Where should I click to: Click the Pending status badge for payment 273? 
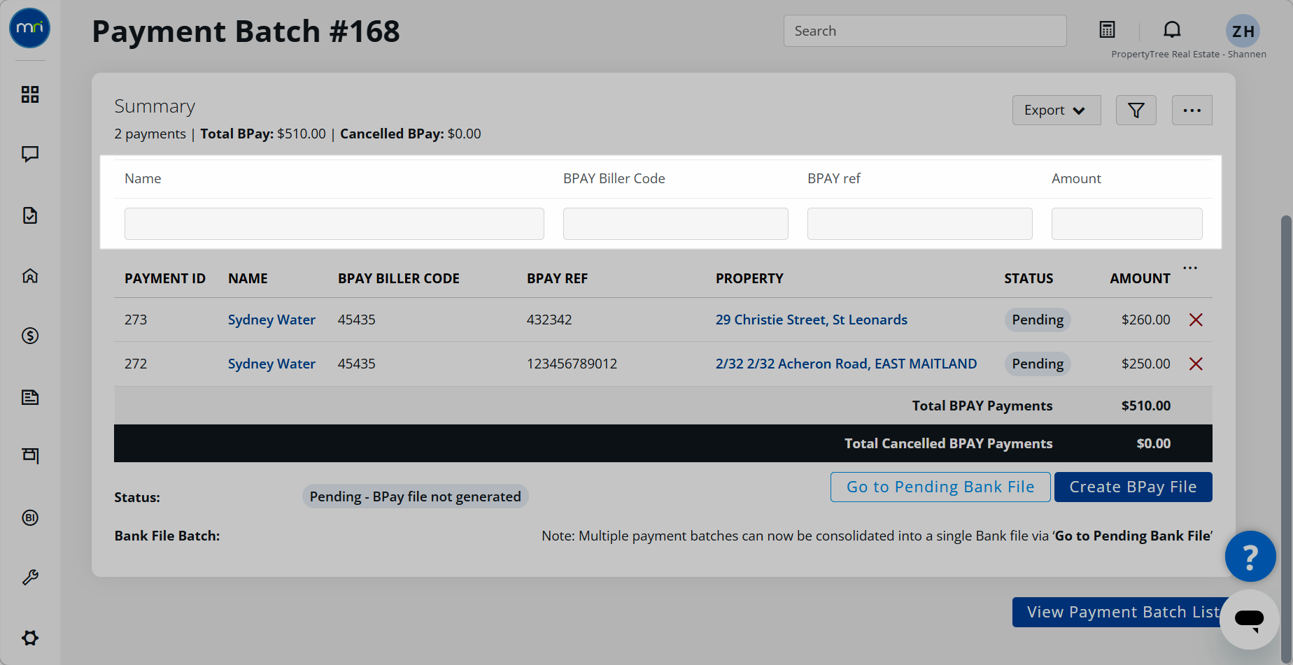click(1038, 320)
